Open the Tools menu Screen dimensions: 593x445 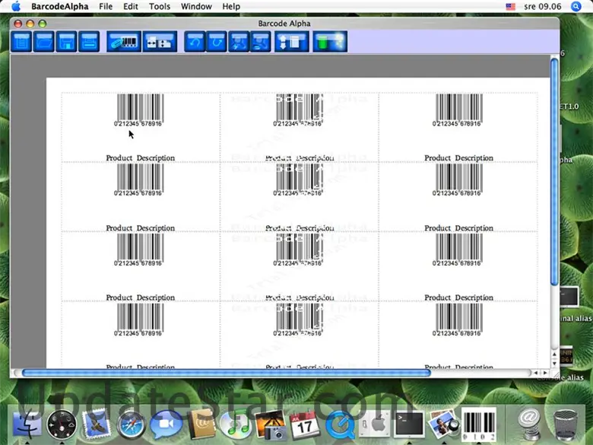pos(160,6)
